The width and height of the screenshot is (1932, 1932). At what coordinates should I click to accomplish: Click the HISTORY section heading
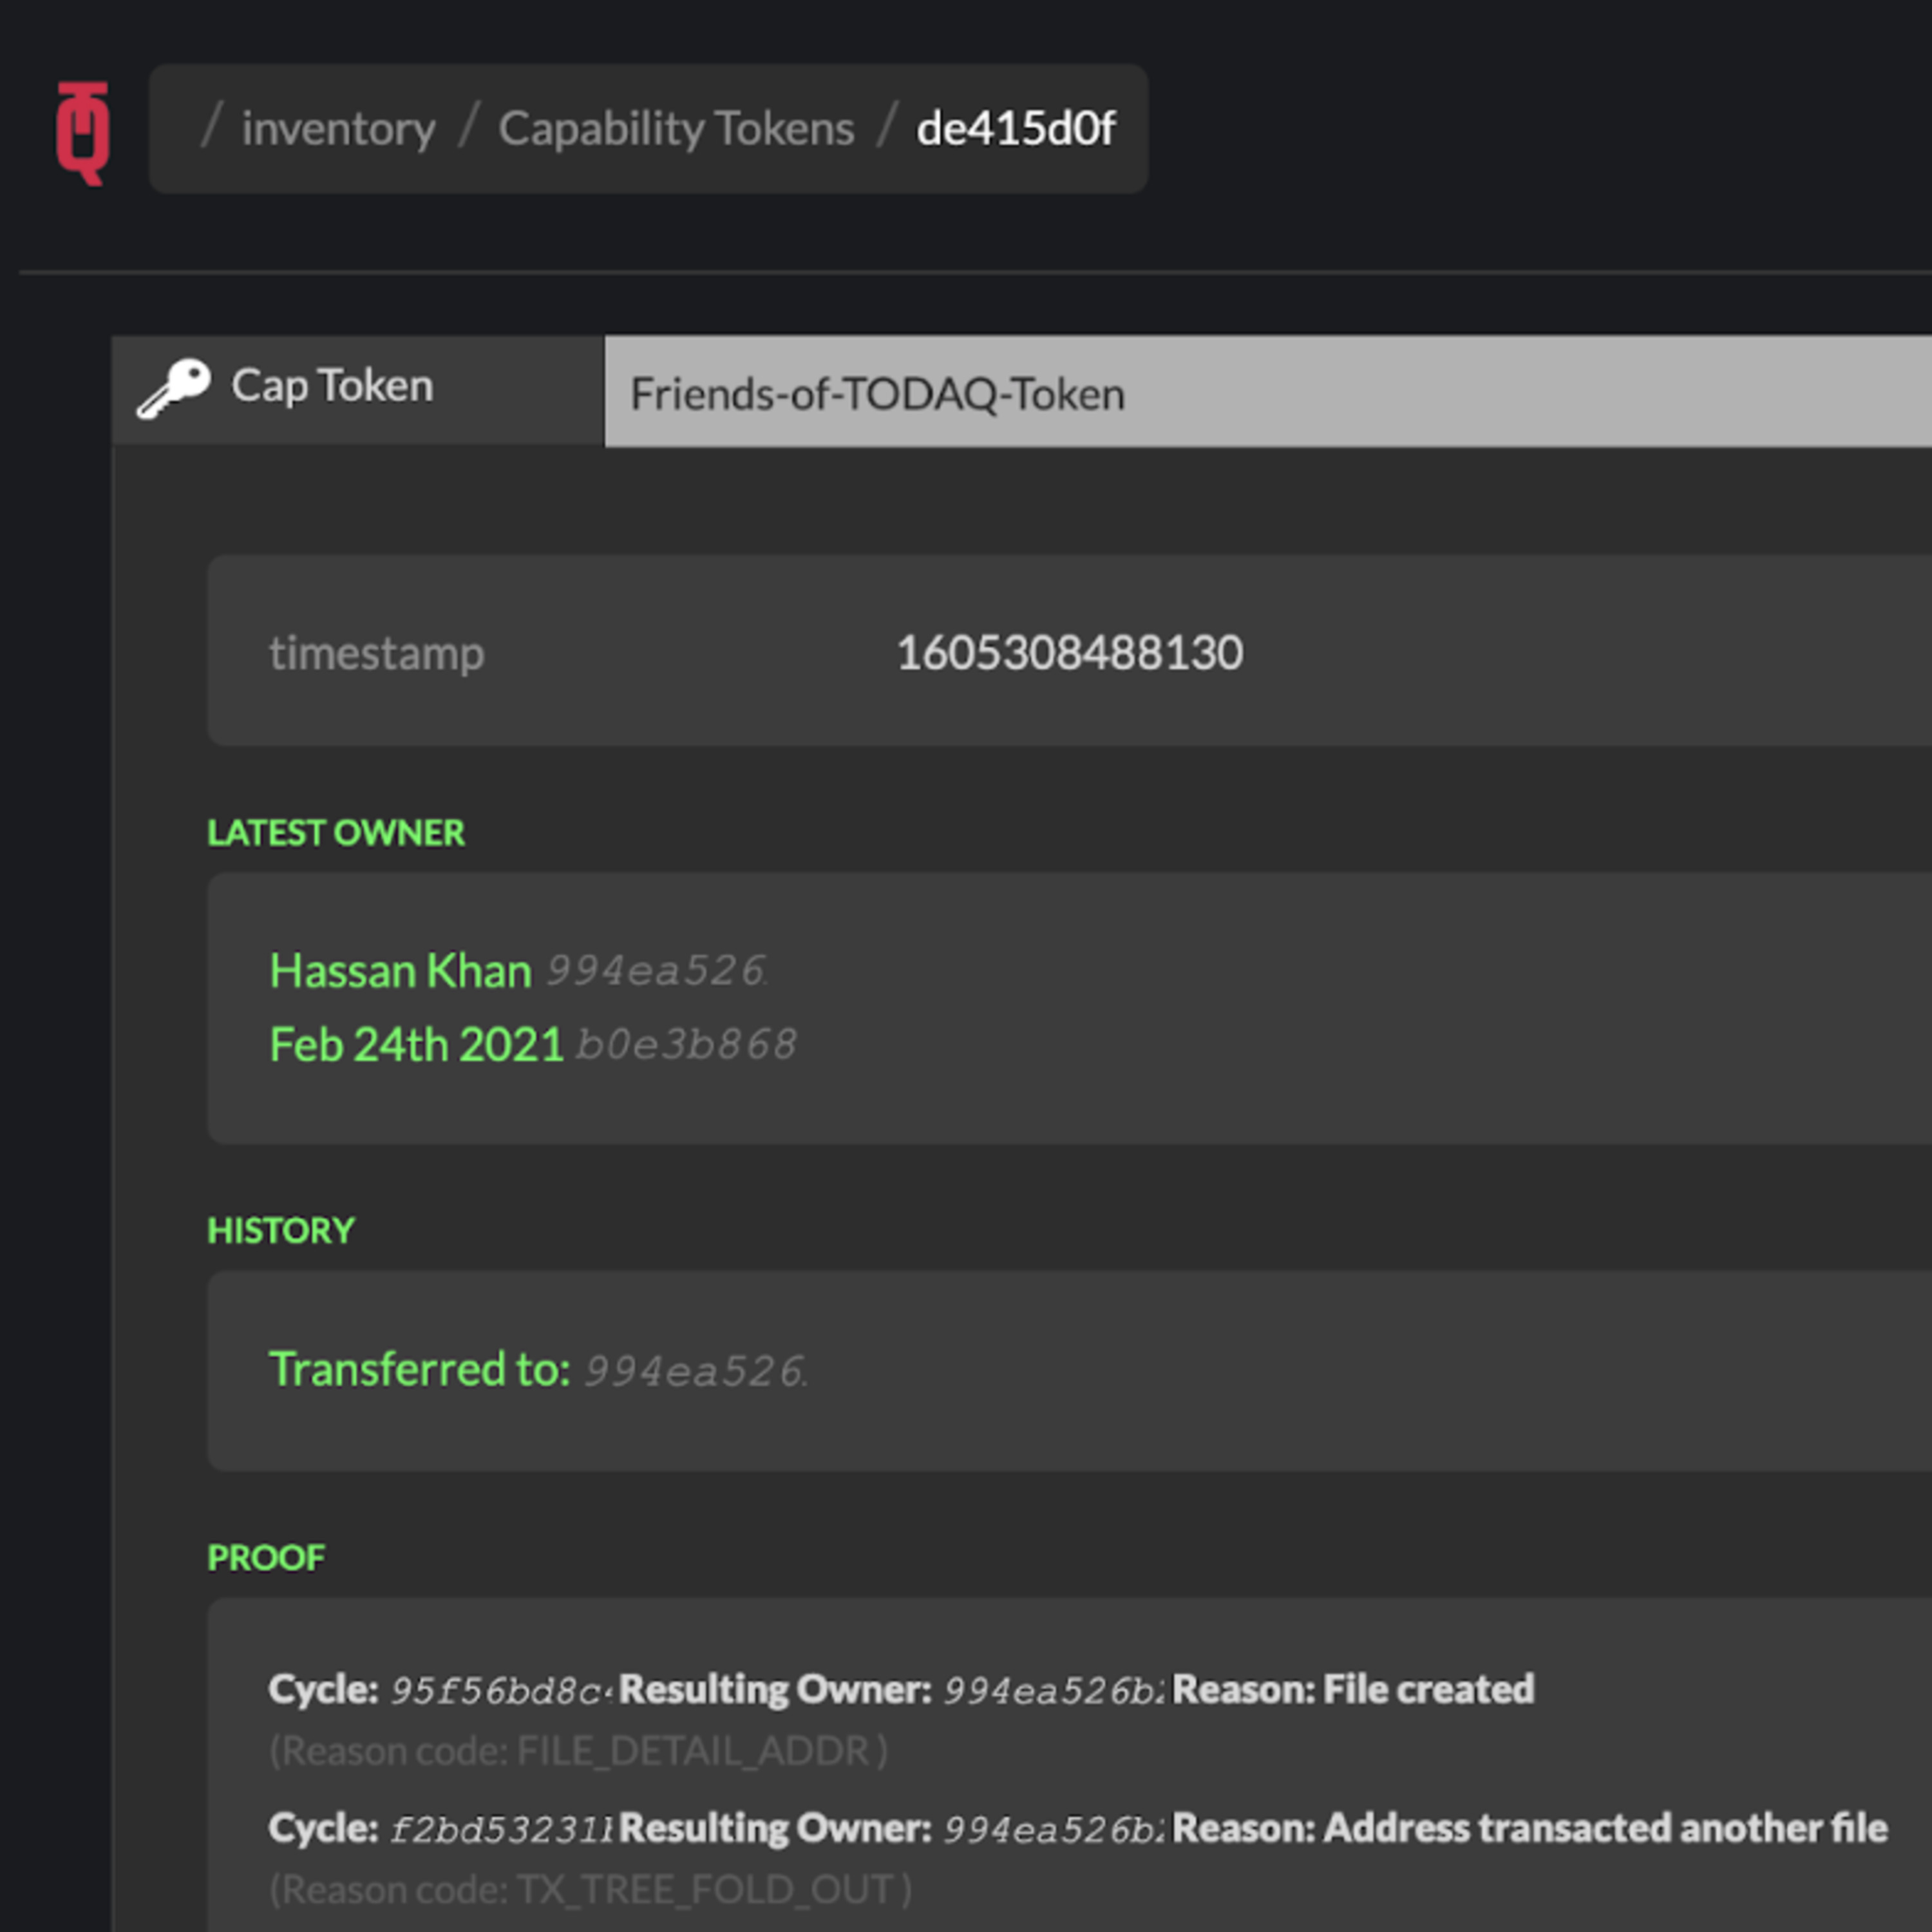tap(281, 1230)
